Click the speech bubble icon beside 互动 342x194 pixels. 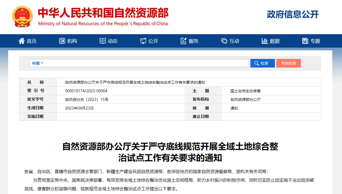224,41
